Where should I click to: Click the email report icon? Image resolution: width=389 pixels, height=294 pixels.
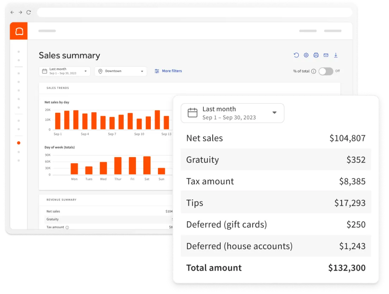tap(326, 55)
